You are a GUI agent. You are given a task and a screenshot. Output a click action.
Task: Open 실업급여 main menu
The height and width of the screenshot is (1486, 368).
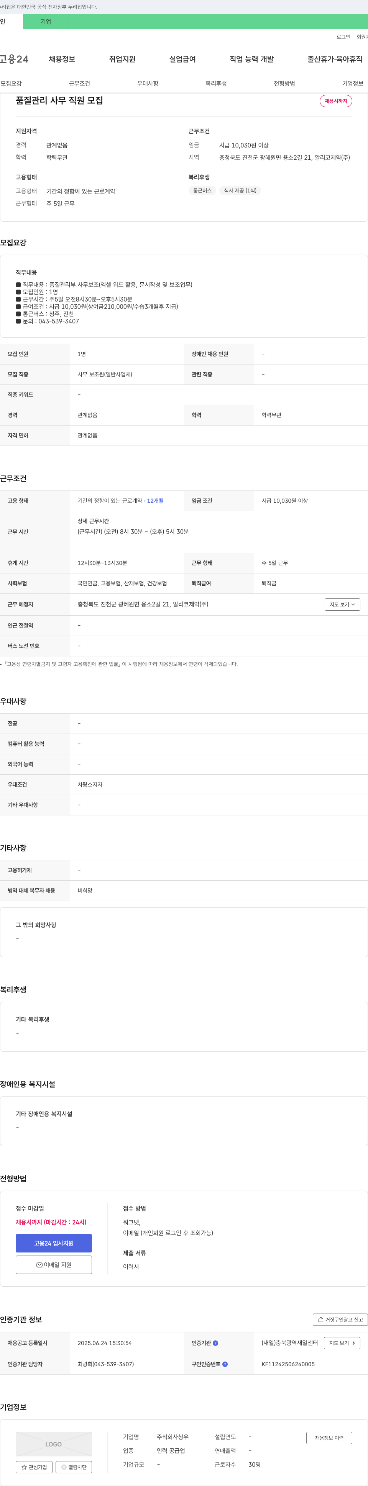pos(182,59)
